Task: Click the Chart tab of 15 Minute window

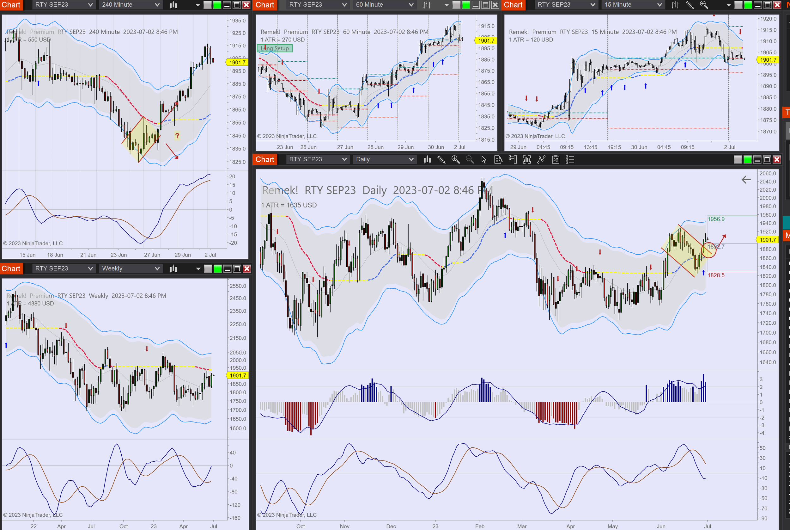Action: click(x=513, y=5)
